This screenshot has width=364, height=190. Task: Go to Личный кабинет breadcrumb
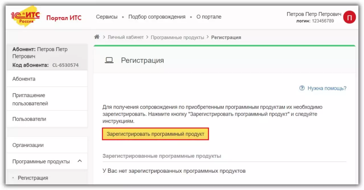[126, 37]
